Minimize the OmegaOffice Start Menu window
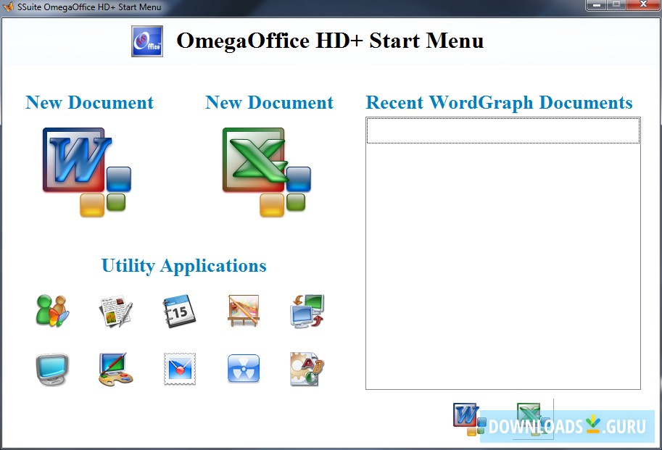This screenshot has width=662, height=450. 597,4
